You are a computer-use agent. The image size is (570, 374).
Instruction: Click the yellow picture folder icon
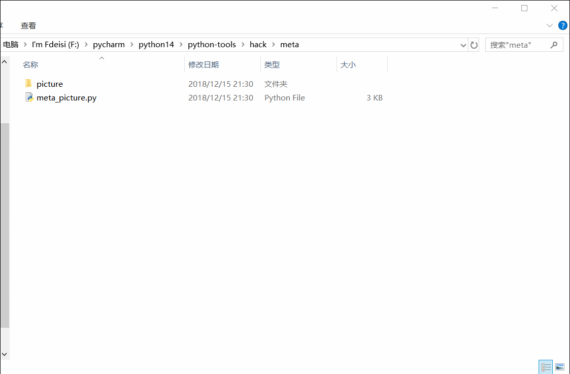point(29,83)
